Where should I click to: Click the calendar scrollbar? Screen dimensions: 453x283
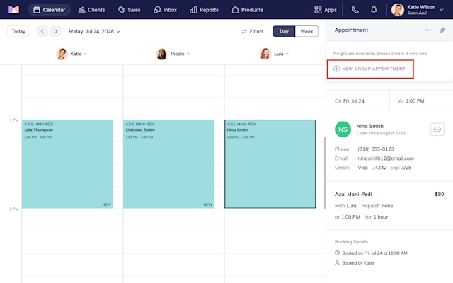click(324, 173)
